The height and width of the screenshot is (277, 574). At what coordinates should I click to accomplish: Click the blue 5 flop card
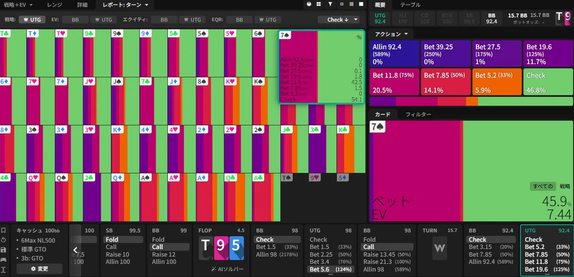tap(236, 248)
